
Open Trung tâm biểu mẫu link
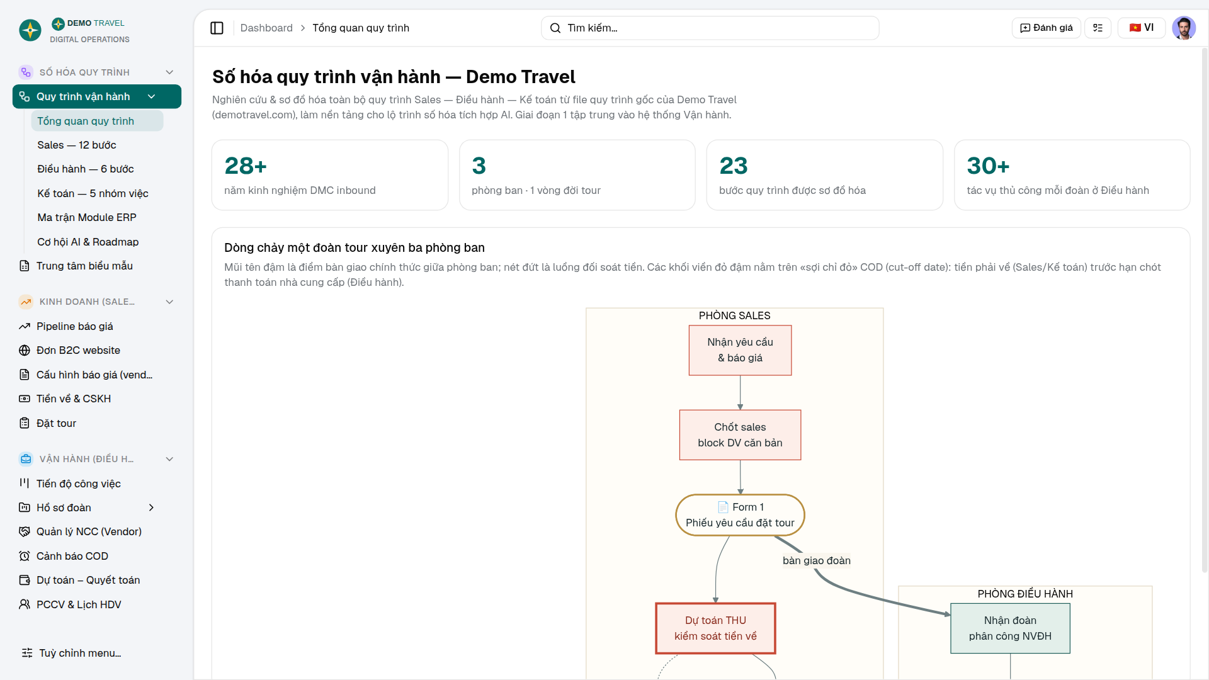(97, 266)
